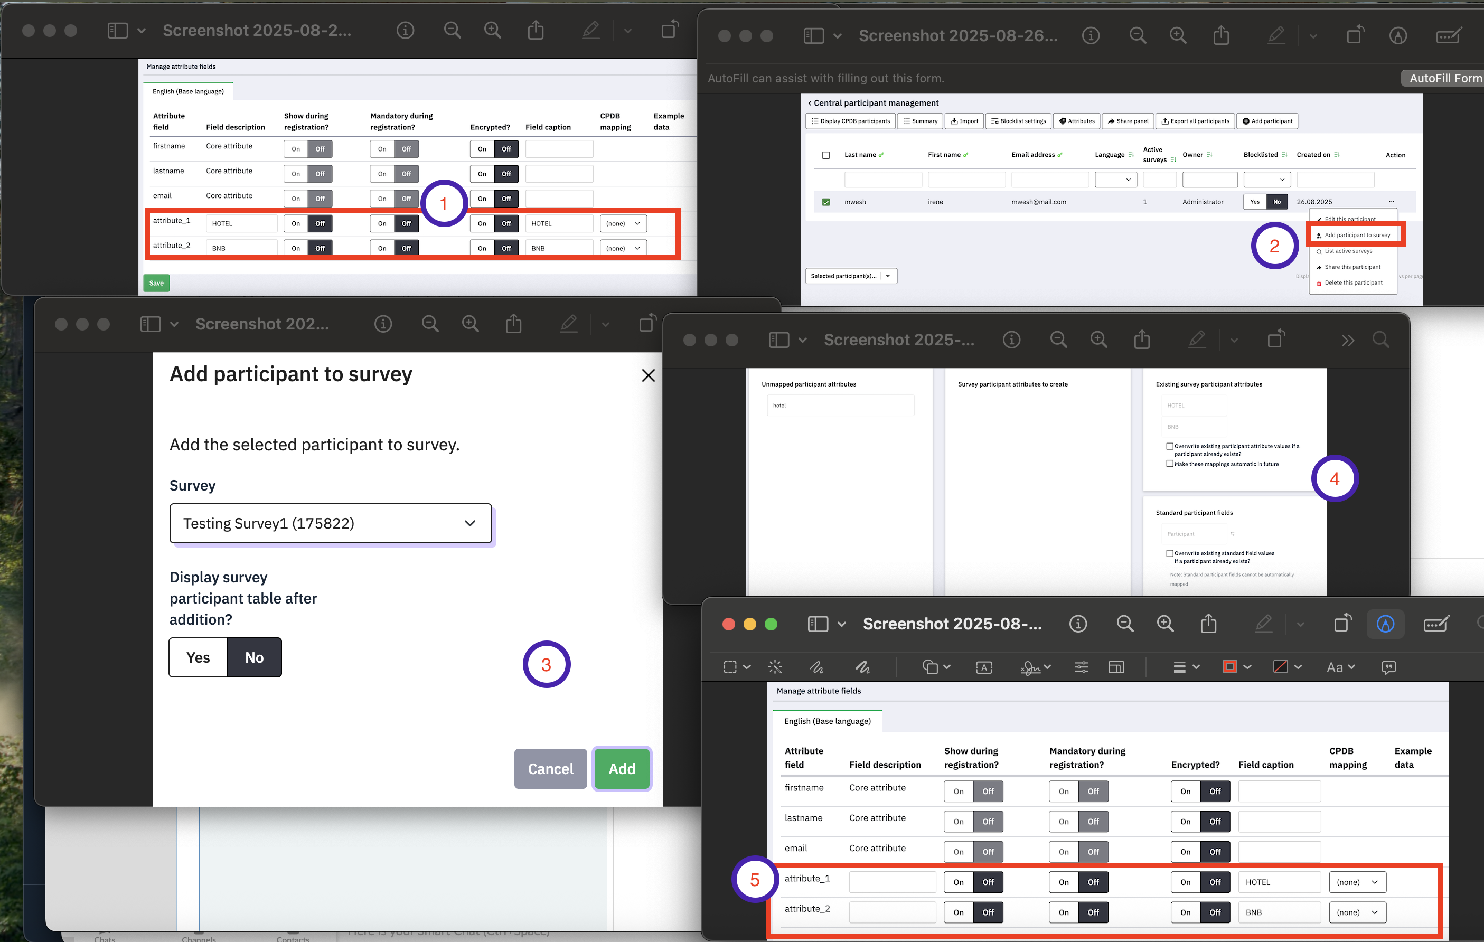Select 'List active surveys' menu entry
This screenshot has width=1484, height=942.
click(x=1348, y=251)
